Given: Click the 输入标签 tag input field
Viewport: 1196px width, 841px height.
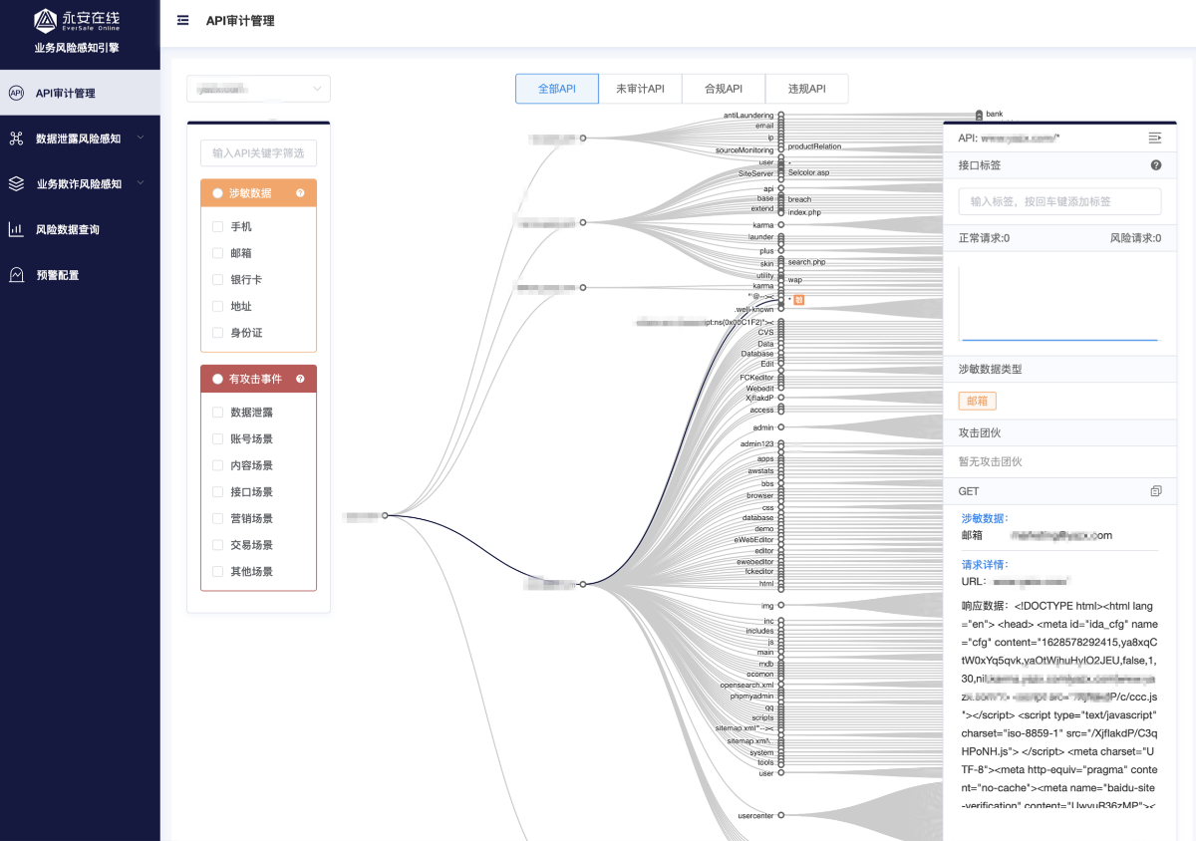Looking at the screenshot, I should pyautogui.click(x=1059, y=201).
